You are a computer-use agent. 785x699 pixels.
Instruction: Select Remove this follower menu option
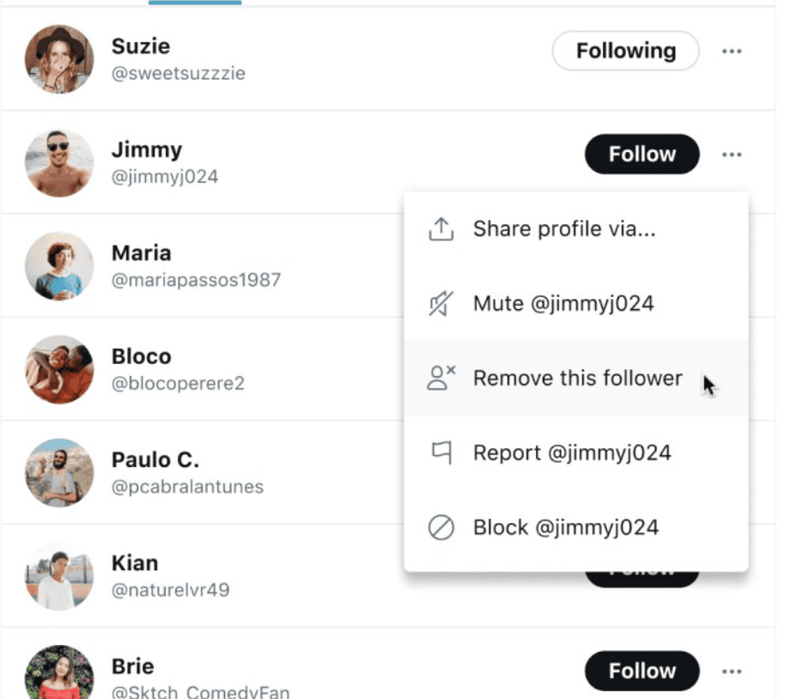(577, 378)
